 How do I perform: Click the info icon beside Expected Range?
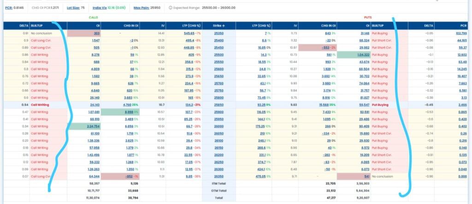point(170,8)
